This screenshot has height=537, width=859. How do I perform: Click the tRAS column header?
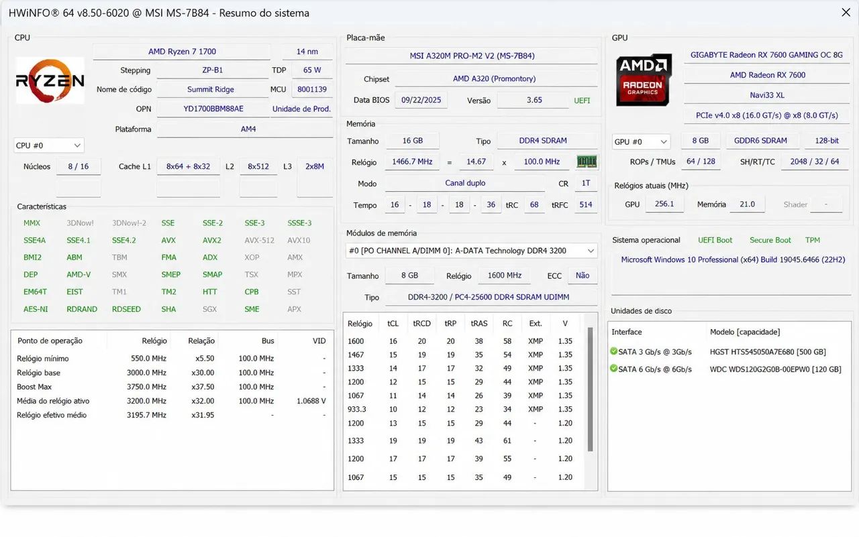click(x=478, y=323)
